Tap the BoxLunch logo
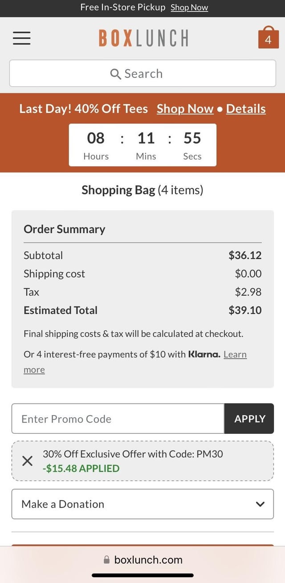 143,38
